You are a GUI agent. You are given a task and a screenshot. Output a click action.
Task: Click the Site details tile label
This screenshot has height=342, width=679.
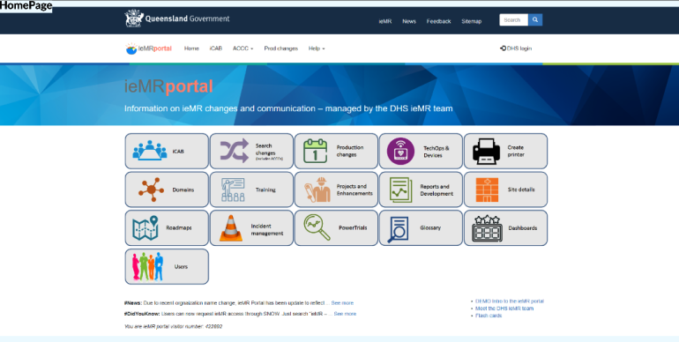(521, 190)
